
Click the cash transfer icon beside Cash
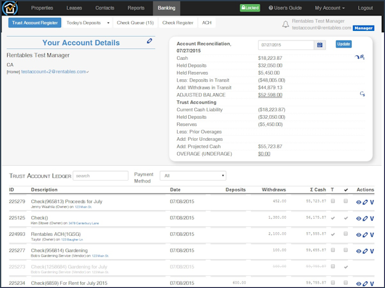pos(360,57)
